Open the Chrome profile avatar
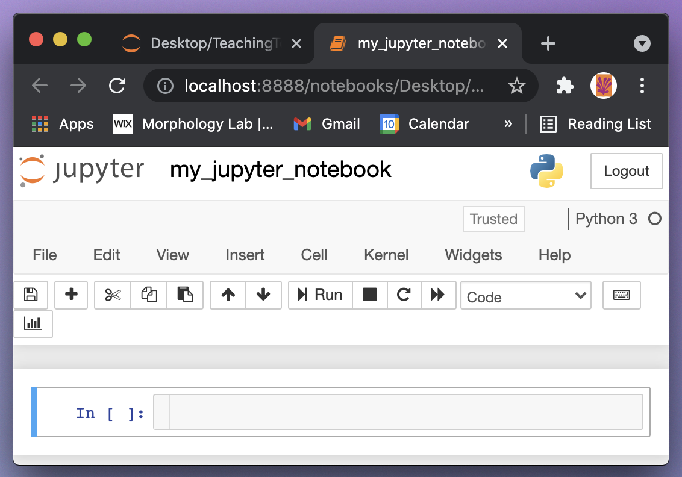 tap(603, 86)
